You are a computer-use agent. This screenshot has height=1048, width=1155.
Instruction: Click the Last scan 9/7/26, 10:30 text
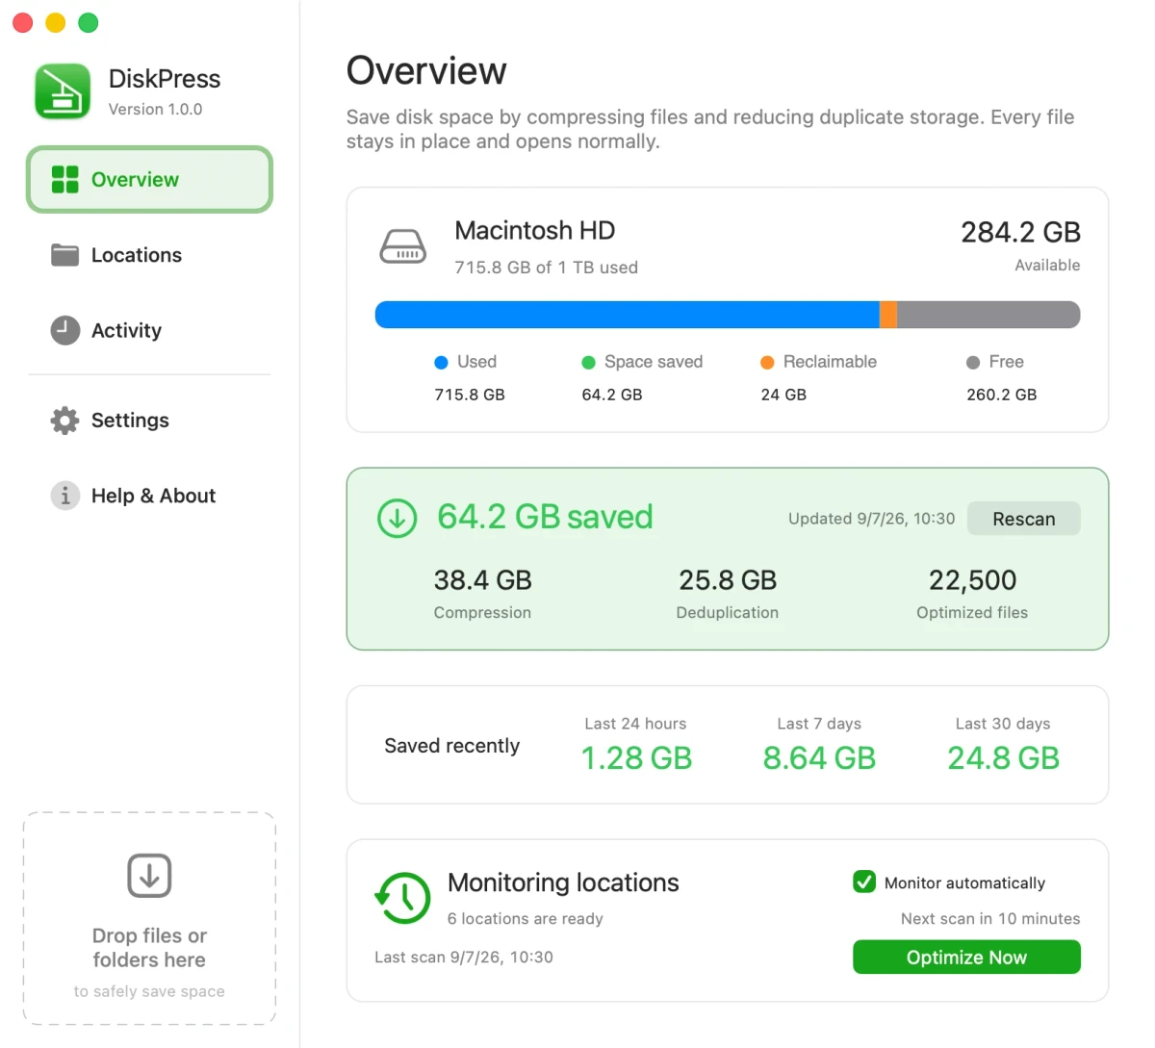pos(464,958)
